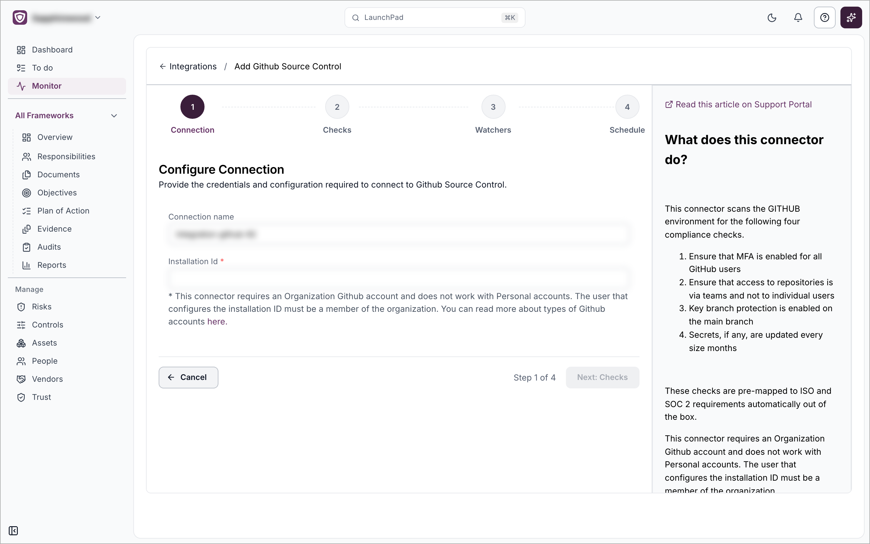
Task: Click the Assets cubes icon
Action: click(21, 343)
